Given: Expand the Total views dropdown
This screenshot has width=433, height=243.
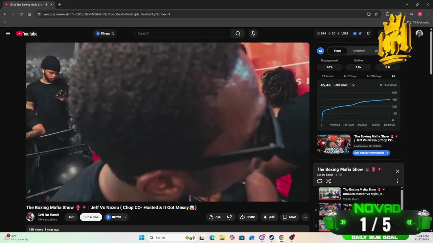Looking at the screenshot, I should [x=344, y=85].
